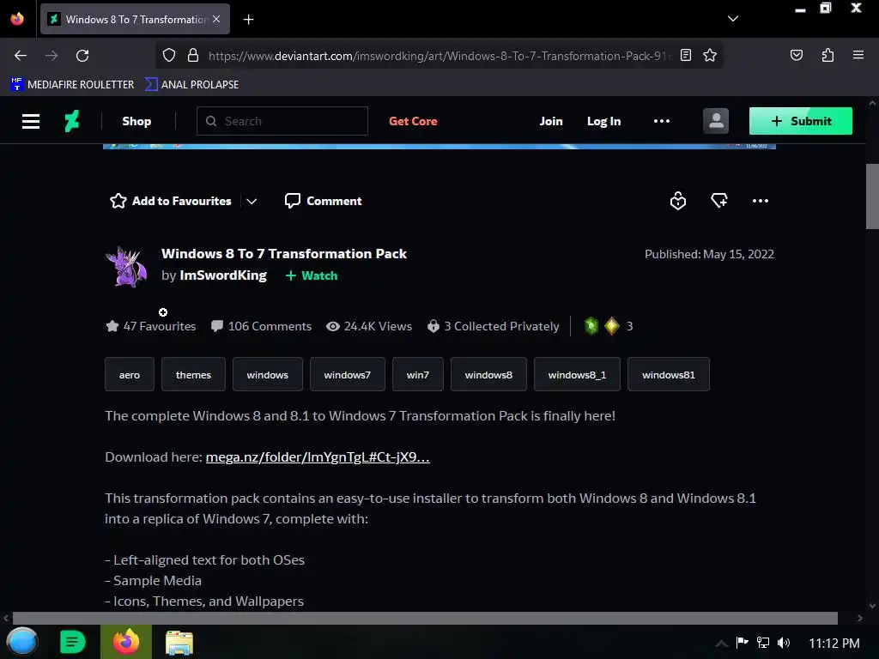Open the file explorer taskbar icon
Screen dimensions: 879x659
179,642
